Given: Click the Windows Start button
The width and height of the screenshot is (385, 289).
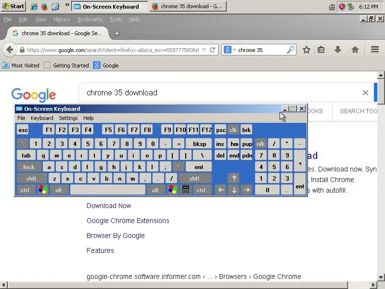Looking at the screenshot, I should coord(13,6).
